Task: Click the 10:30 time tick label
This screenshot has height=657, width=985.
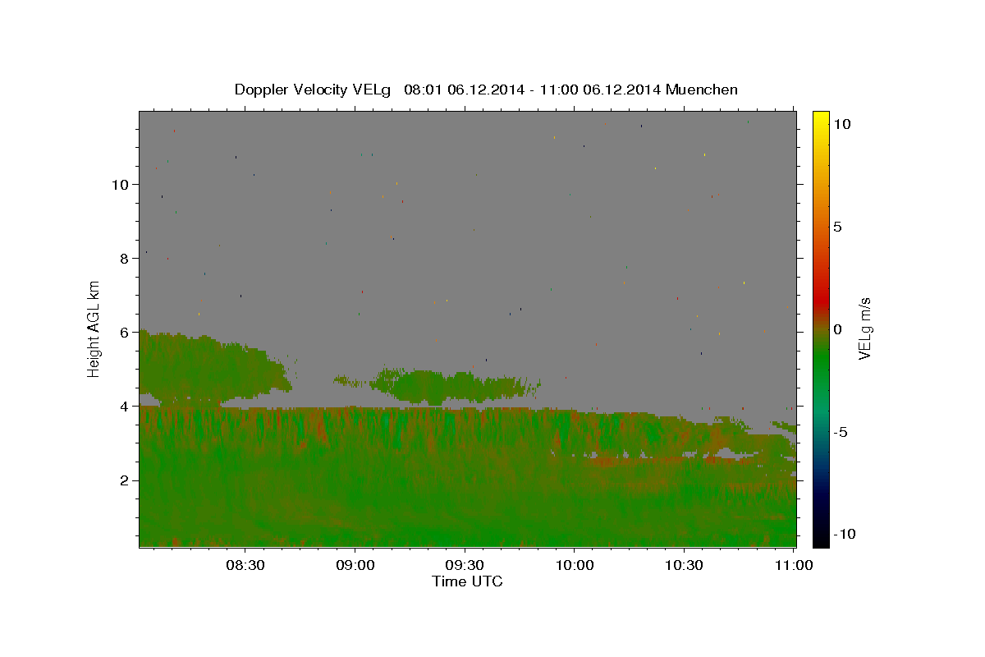Action: coord(684,565)
